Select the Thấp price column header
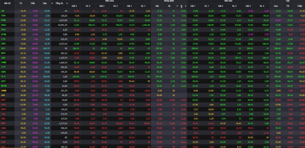The image size is (305, 148). tap(300, 6)
